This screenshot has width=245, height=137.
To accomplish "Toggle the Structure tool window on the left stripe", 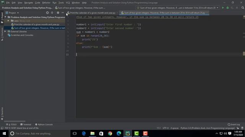I will [x=2, y=34].
